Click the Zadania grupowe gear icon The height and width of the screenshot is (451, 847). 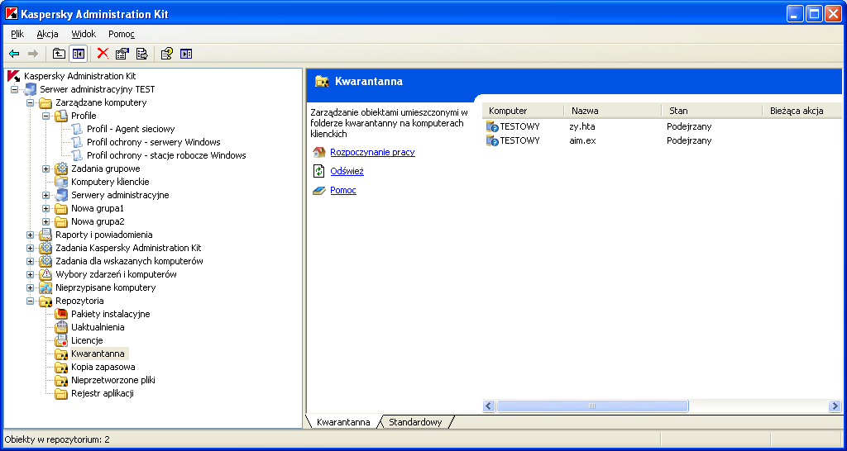click(61, 169)
